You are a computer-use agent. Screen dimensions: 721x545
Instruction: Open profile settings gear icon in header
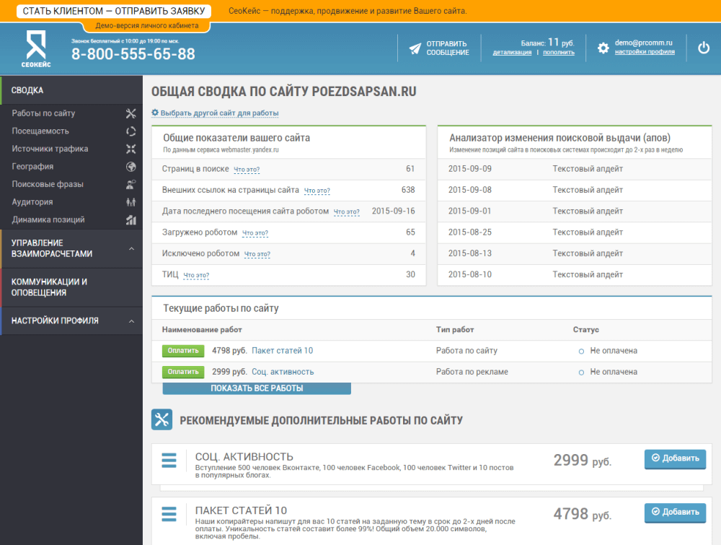[x=603, y=48]
